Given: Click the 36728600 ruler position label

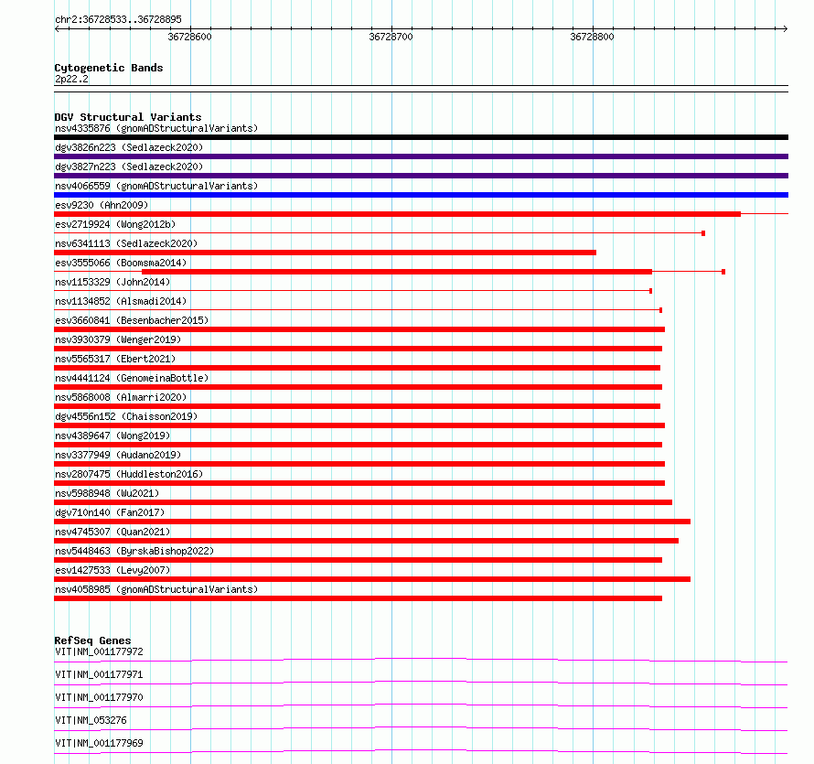Looking at the screenshot, I should 189,37.
